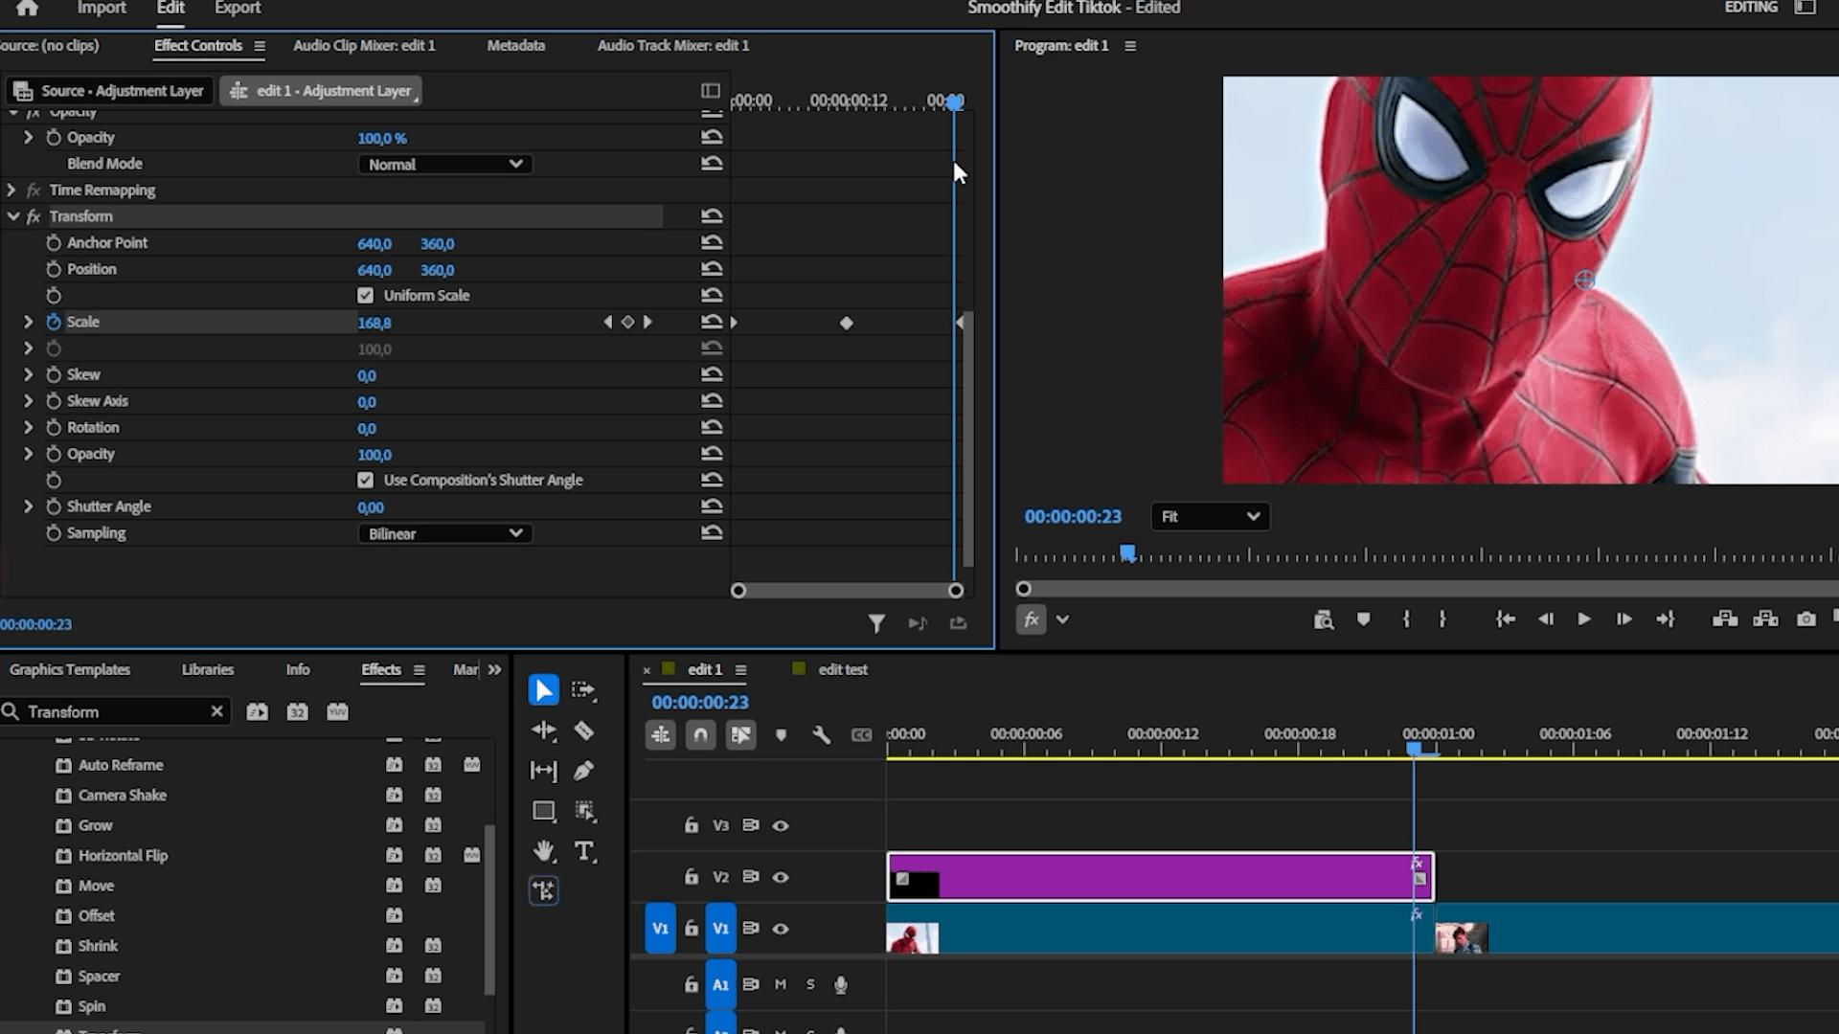Select the Camera Shake preset
This screenshot has height=1034, width=1839.
[x=123, y=796]
